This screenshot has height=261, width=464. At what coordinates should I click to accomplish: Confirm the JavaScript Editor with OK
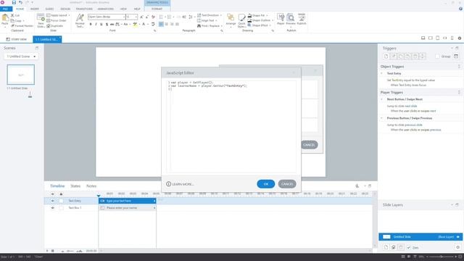pos(266,183)
